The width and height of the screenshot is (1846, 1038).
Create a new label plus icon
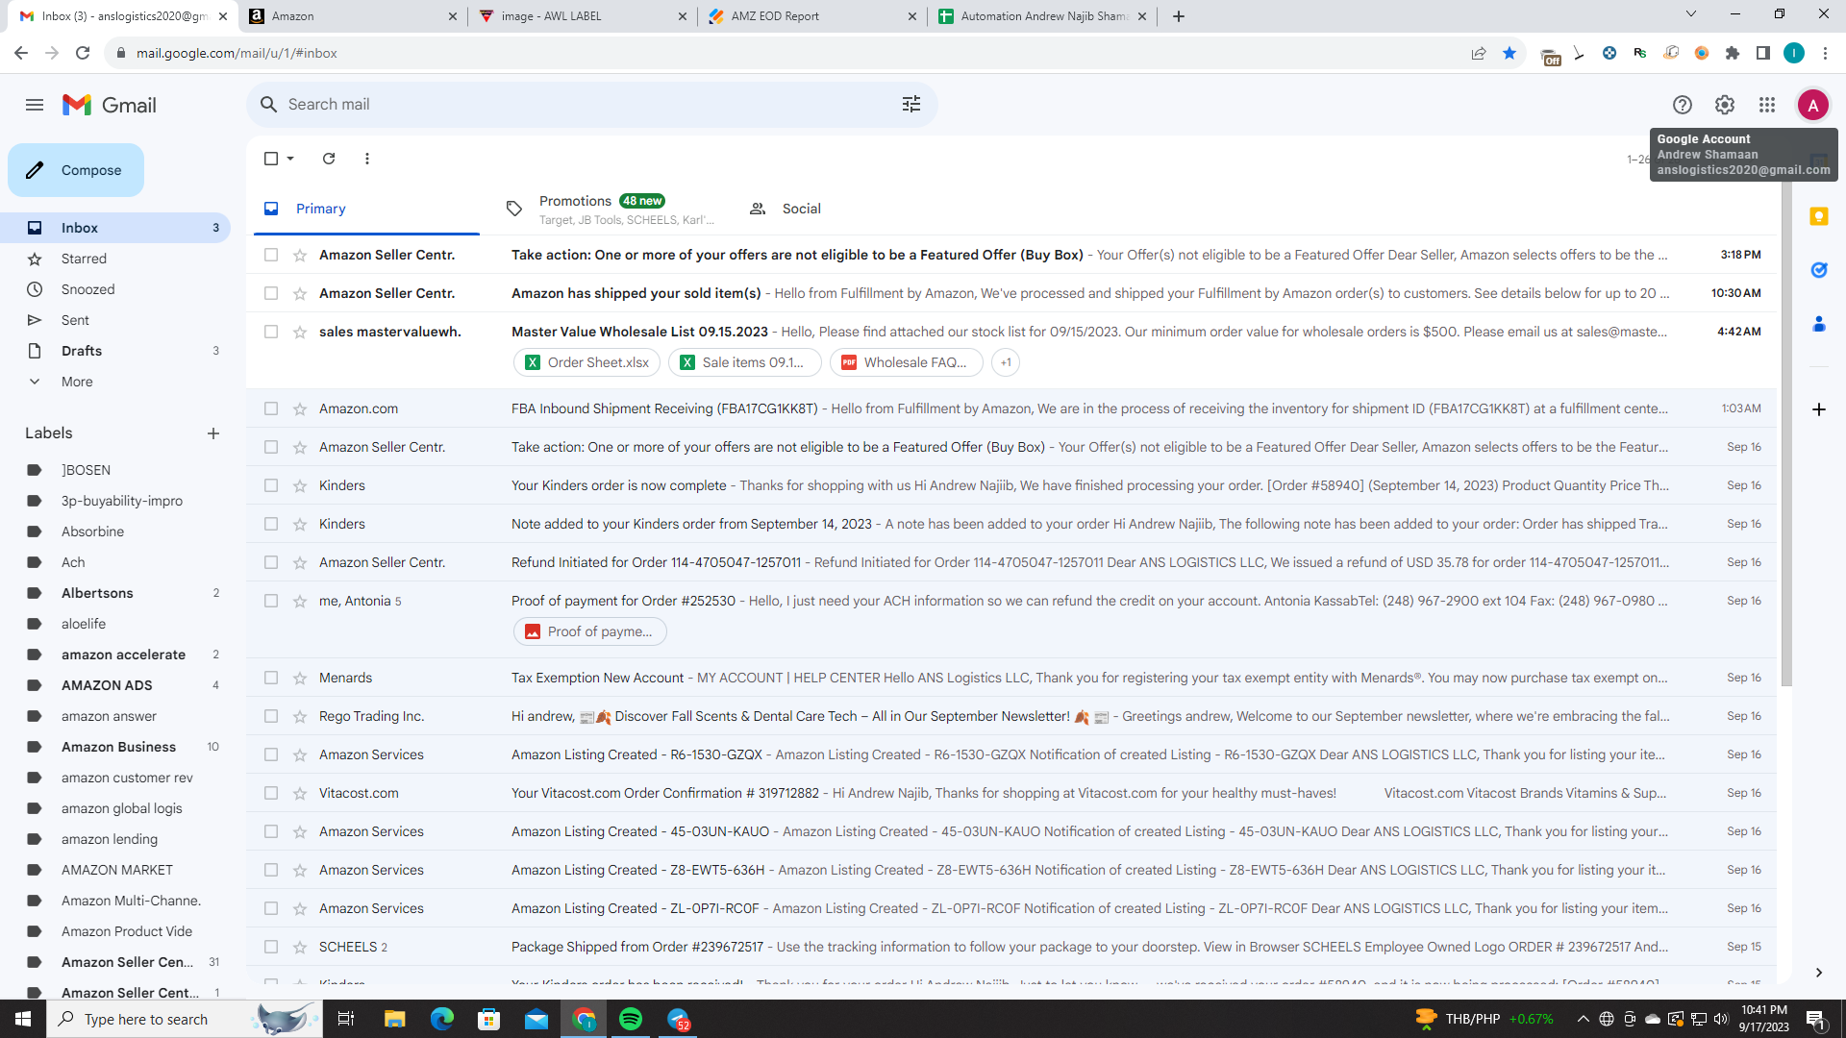[x=213, y=433]
